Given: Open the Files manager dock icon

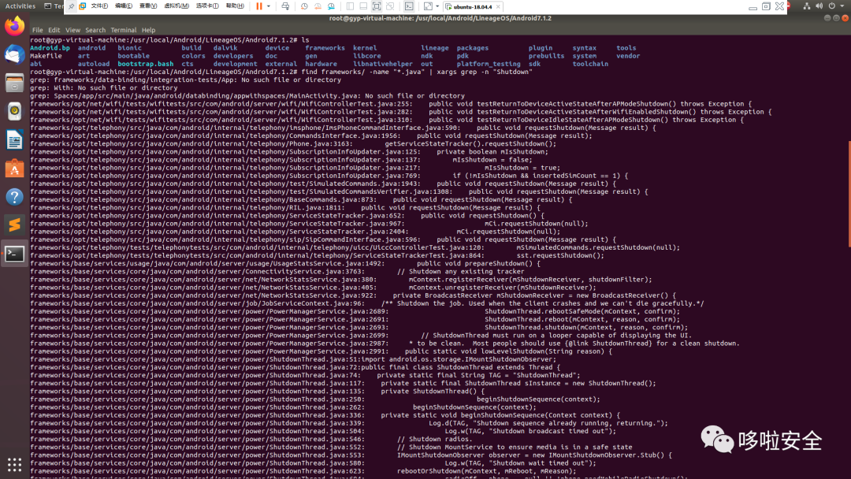Looking at the screenshot, I should pyautogui.click(x=15, y=83).
